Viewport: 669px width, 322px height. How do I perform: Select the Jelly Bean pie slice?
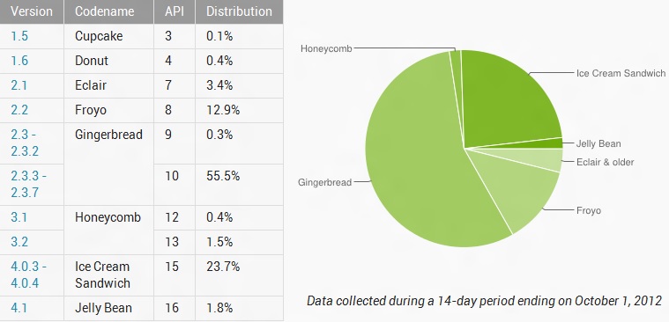[x=554, y=143]
